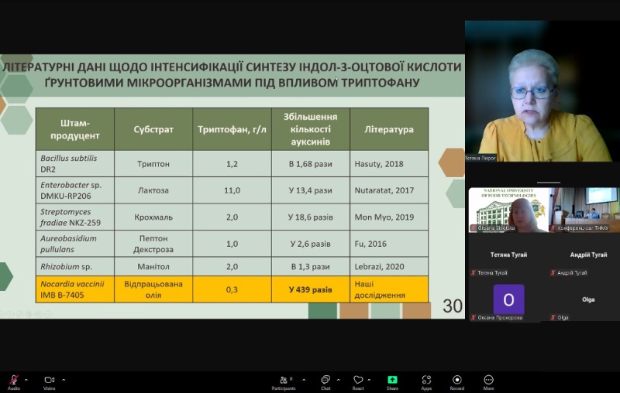Click 'Nutaratat, 2017' literature cell

389,190
